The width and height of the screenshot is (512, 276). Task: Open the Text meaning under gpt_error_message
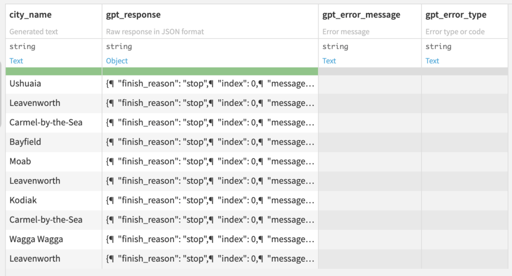[329, 61]
